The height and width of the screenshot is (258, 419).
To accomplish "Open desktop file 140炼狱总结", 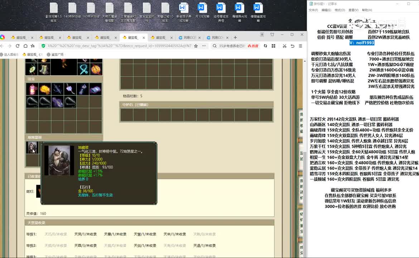I will click(72, 11).
